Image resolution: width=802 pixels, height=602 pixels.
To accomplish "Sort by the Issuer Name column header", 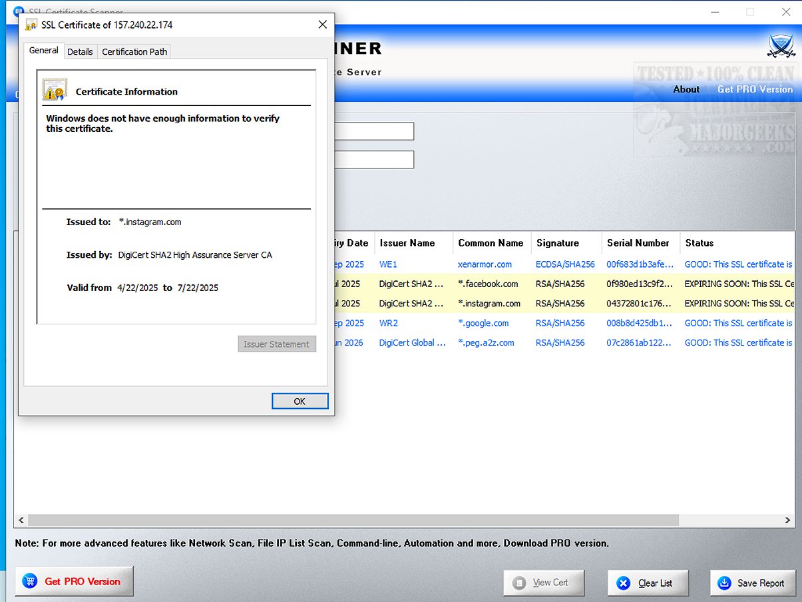I will click(413, 243).
